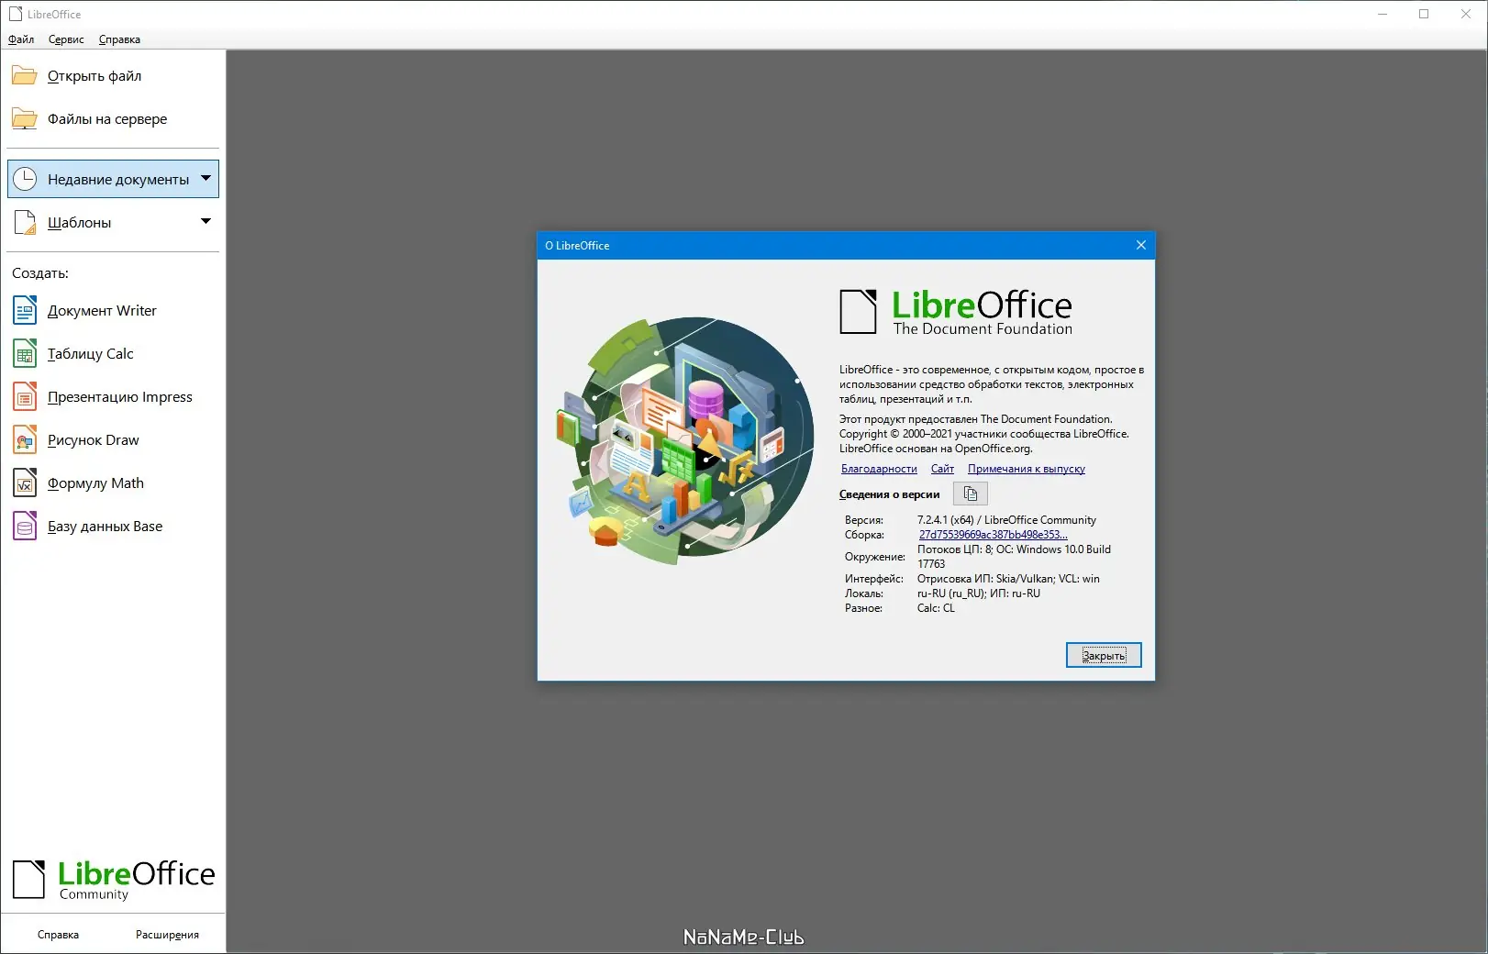
Task: Maximize the LibreOffice window
Action: pyautogui.click(x=1424, y=14)
